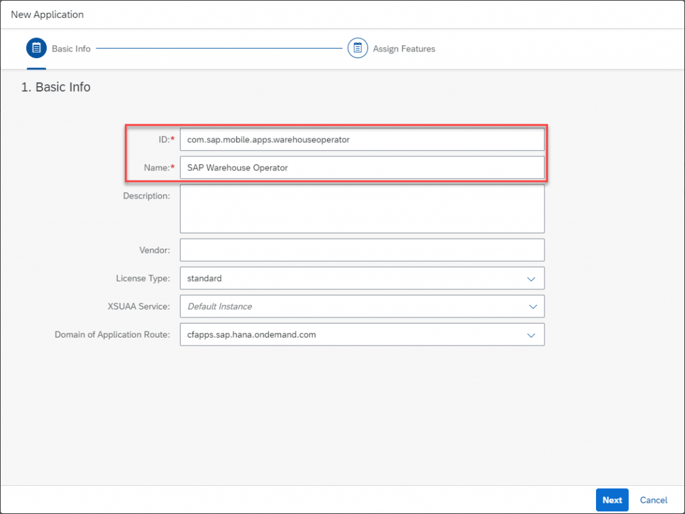Expand the XSUAA Service dropdown arrow
The height and width of the screenshot is (514, 685).
(x=533, y=307)
